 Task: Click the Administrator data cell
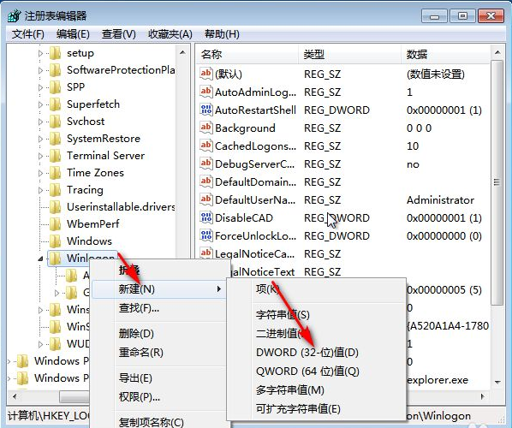click(440, 199)
